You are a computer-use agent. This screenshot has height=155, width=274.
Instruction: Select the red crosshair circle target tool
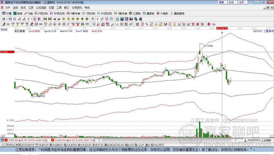pos(55,24)
